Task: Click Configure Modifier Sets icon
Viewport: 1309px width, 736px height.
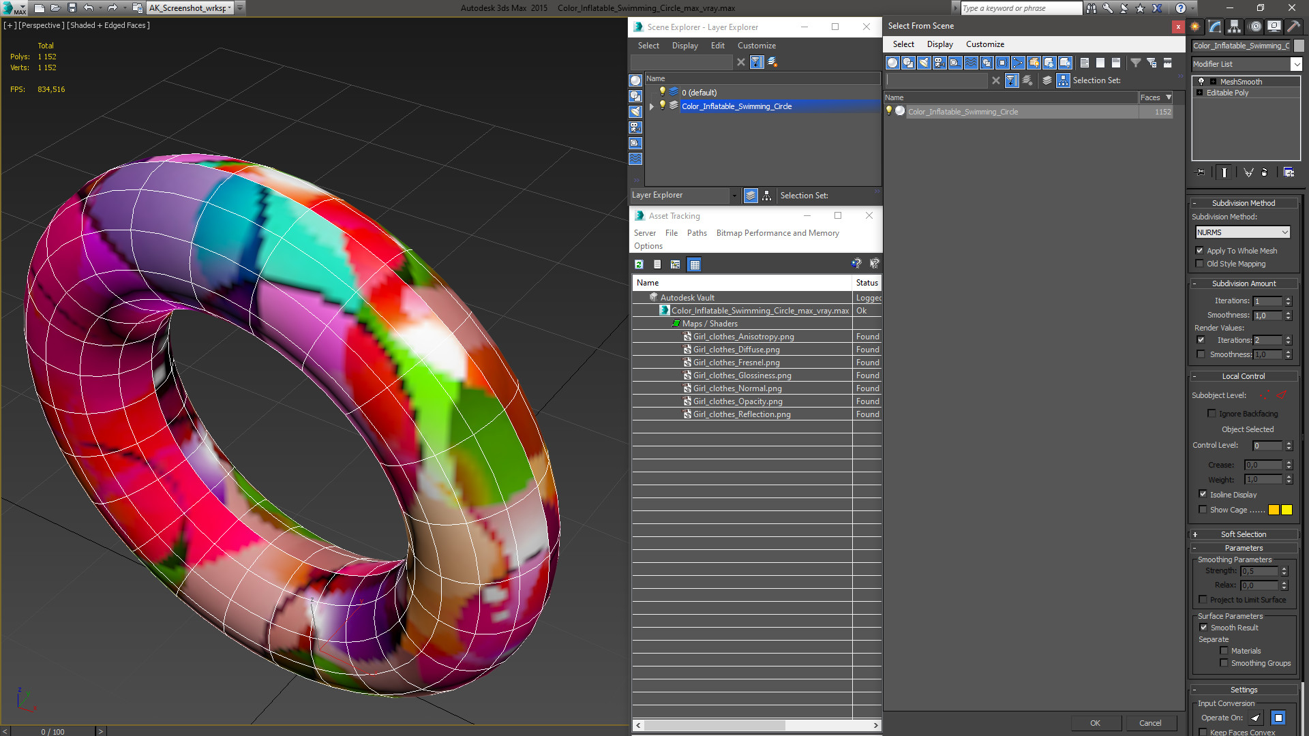Action: 1289,172
